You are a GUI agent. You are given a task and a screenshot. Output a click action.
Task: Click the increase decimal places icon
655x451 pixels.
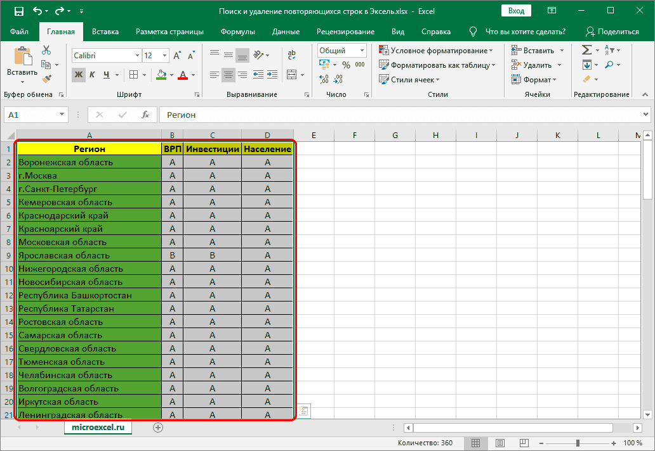click(324, 79)
